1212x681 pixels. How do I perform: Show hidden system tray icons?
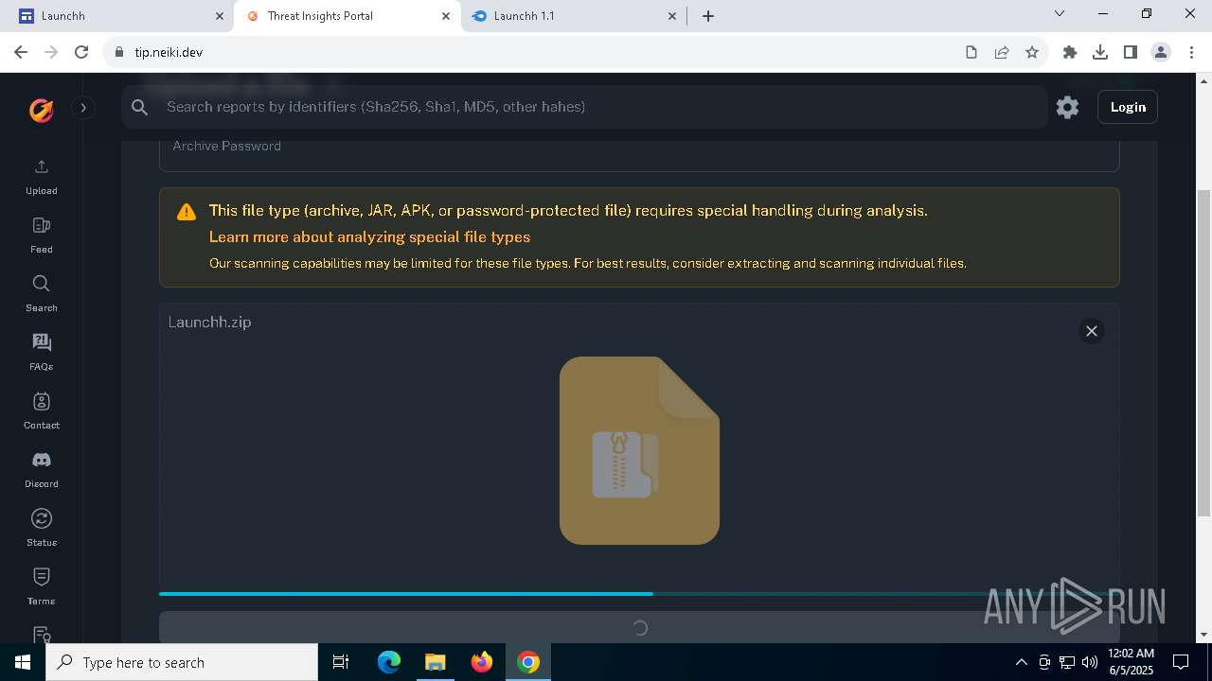(x=1022, y=662)
